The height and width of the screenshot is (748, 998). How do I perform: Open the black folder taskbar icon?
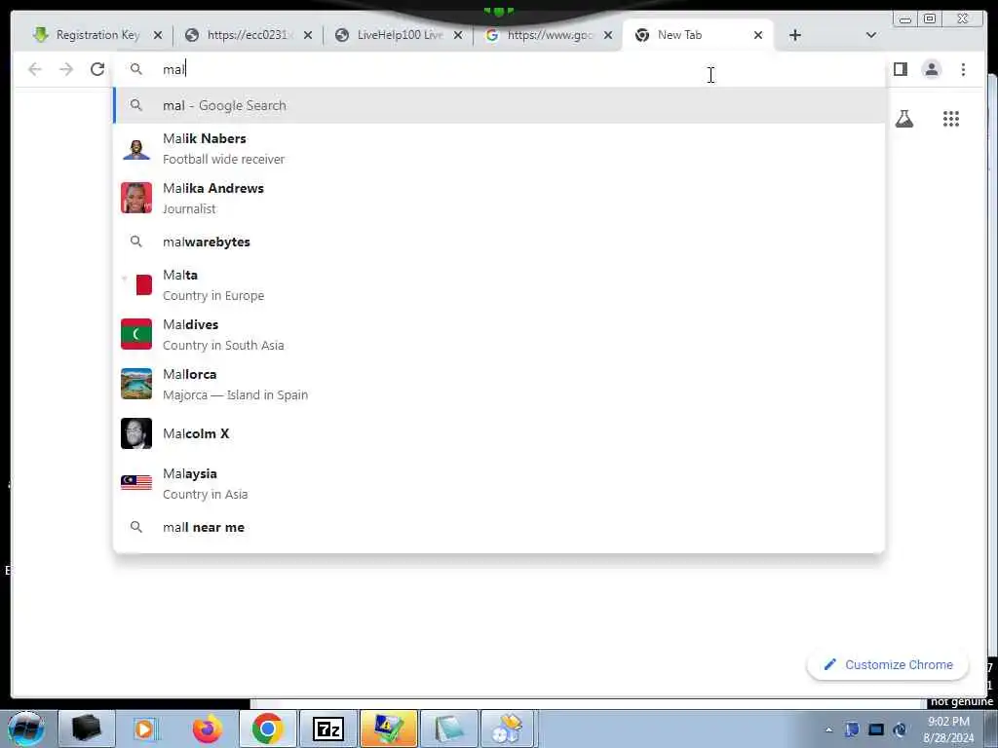tap(87, 729)
